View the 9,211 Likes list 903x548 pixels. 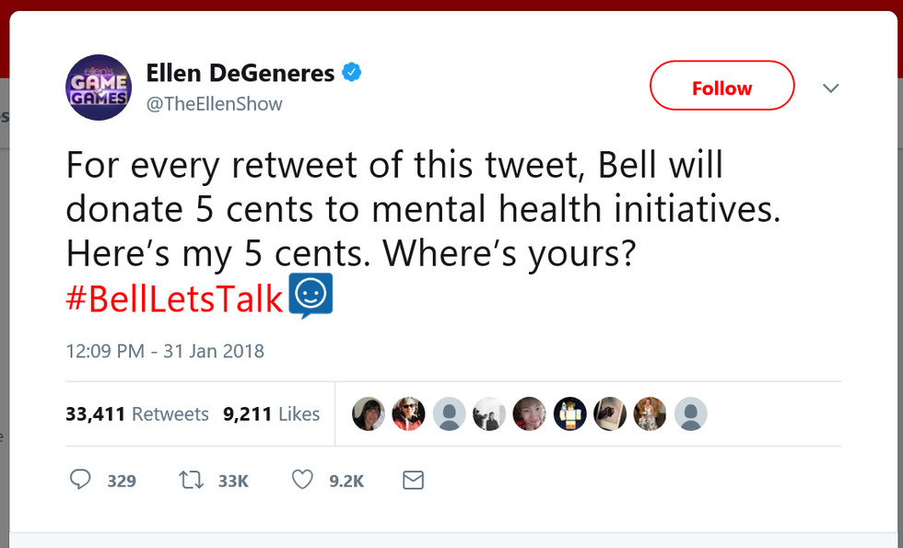tap(272, 414)
